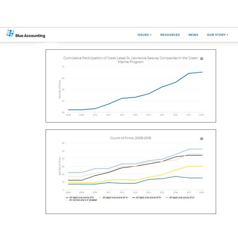
Task: Click the 2008 x-axis label on Cumulative Participation chart
Action: (x=68, y=114)
